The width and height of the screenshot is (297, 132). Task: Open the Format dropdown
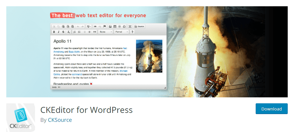pos(122,32)
